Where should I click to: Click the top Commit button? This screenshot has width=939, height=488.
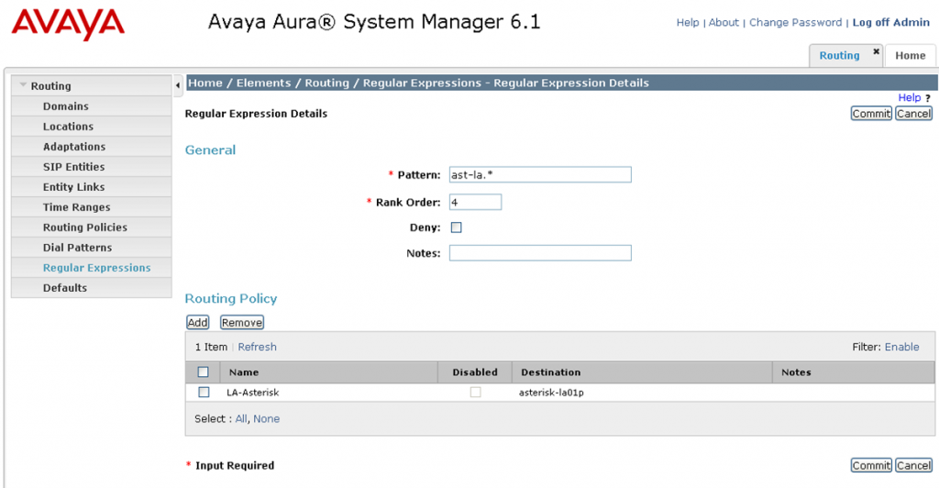coord(871,114)
